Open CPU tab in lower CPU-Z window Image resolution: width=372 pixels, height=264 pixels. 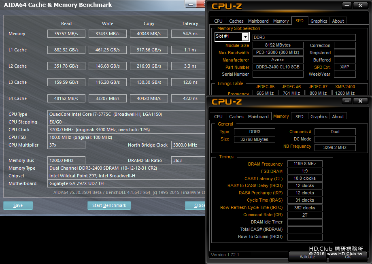coord(218,117)
